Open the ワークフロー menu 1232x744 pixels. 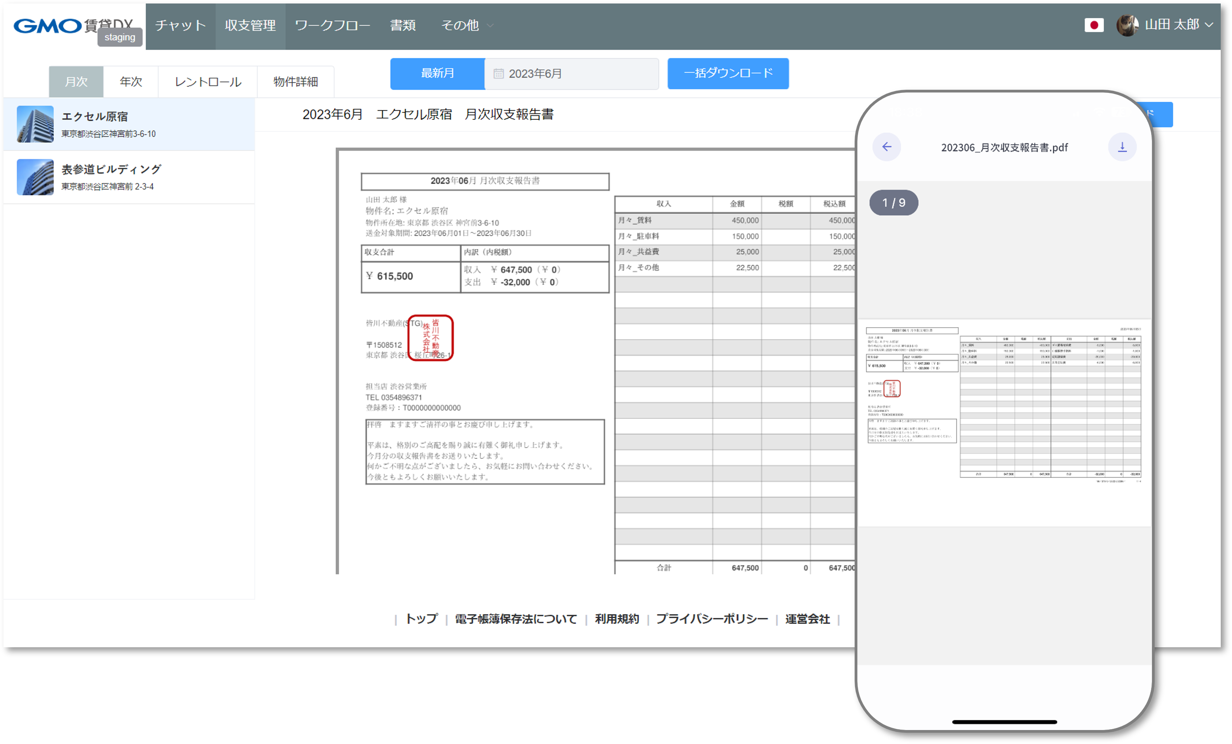point(333,26)
